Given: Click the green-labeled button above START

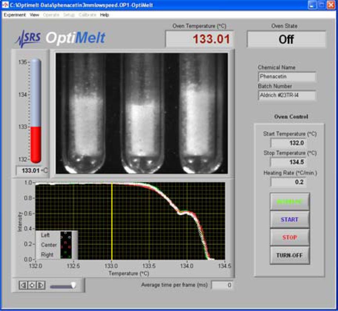Looking at the screenshot, I should (290, 202).
